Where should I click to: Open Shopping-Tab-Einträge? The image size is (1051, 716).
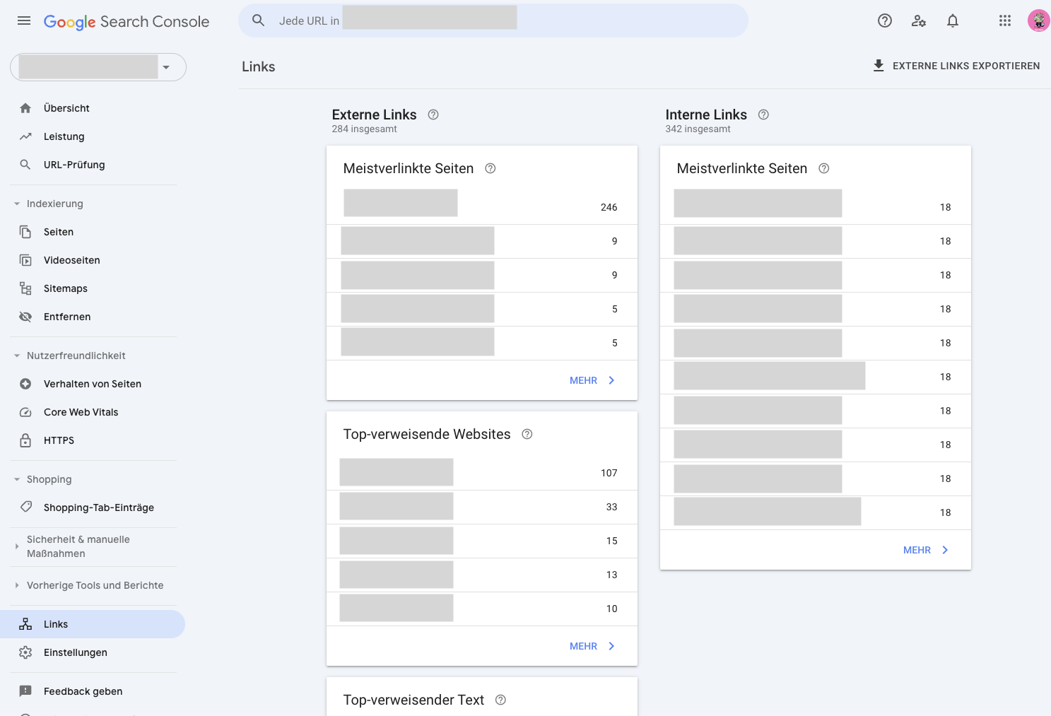(98, 507)
